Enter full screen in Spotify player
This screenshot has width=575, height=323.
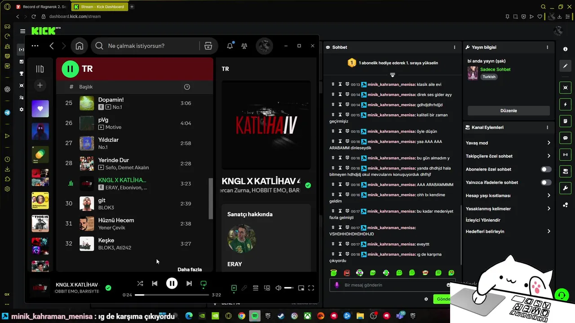(311, 288)
